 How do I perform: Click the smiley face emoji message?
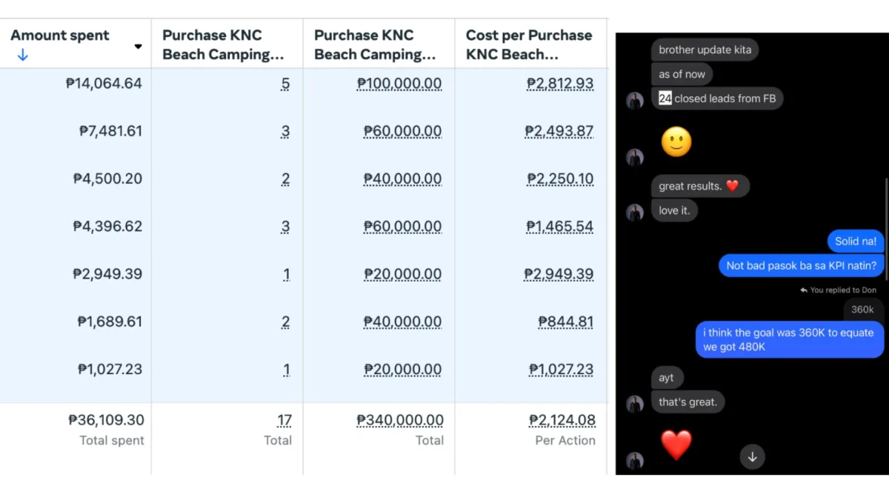(676, 141)
